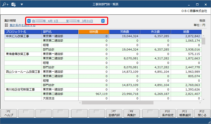Click the Excel export icon in title bar
This screenshot has height=124, width=211.
(13, 4)
